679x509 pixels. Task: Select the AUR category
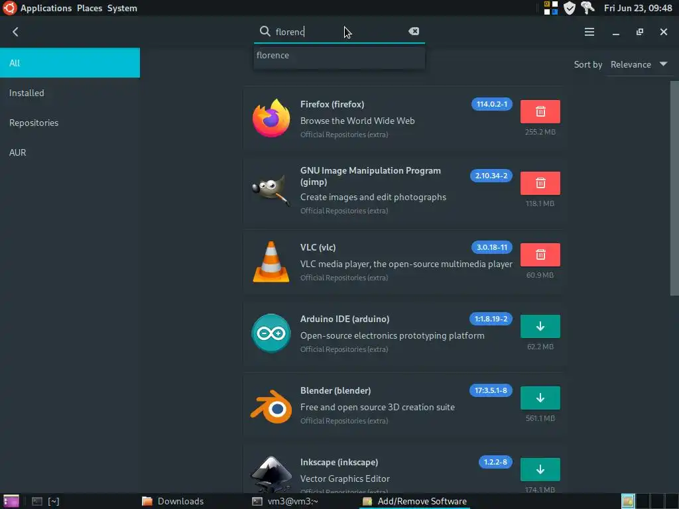click(70, 152)
